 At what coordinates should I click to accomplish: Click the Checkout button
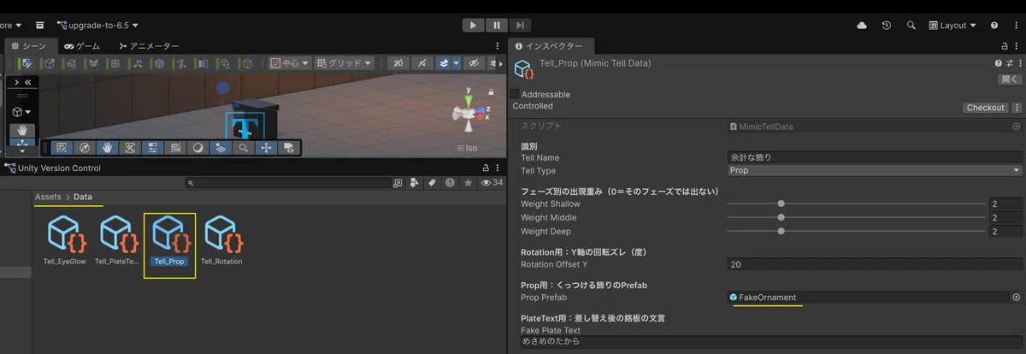985,108
